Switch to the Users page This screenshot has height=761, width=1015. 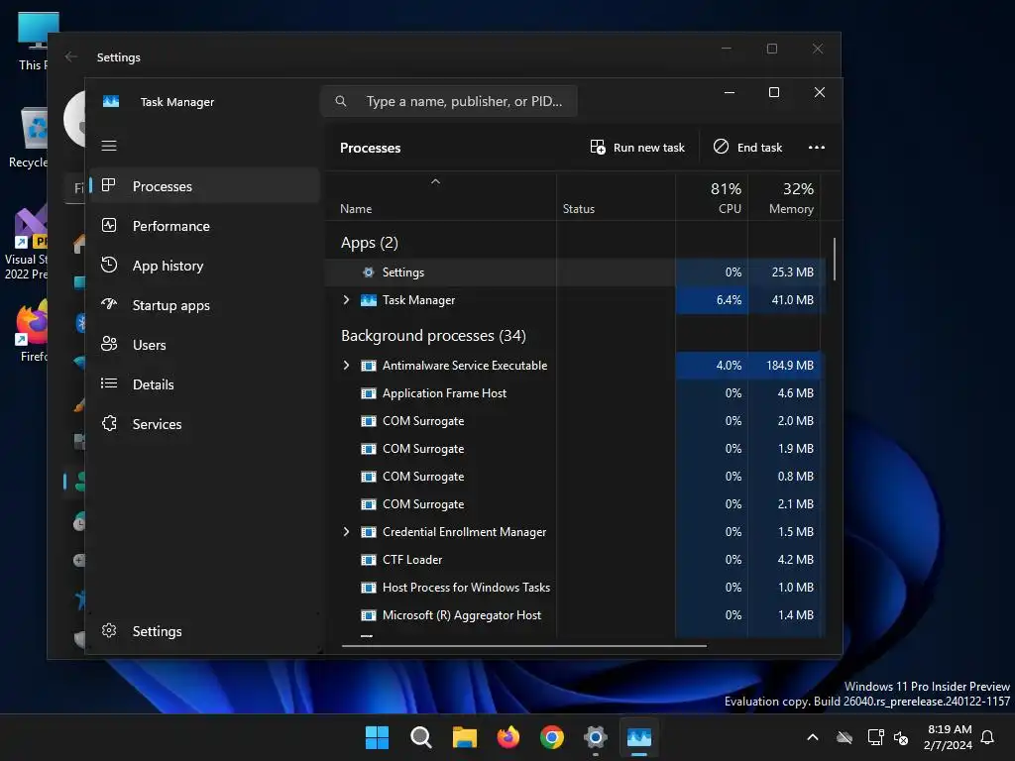point(204,344)
